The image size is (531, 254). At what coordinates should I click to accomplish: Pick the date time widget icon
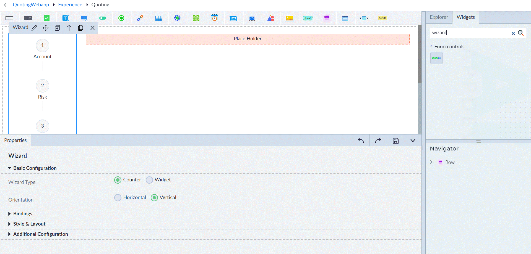[x=215, y=18]
